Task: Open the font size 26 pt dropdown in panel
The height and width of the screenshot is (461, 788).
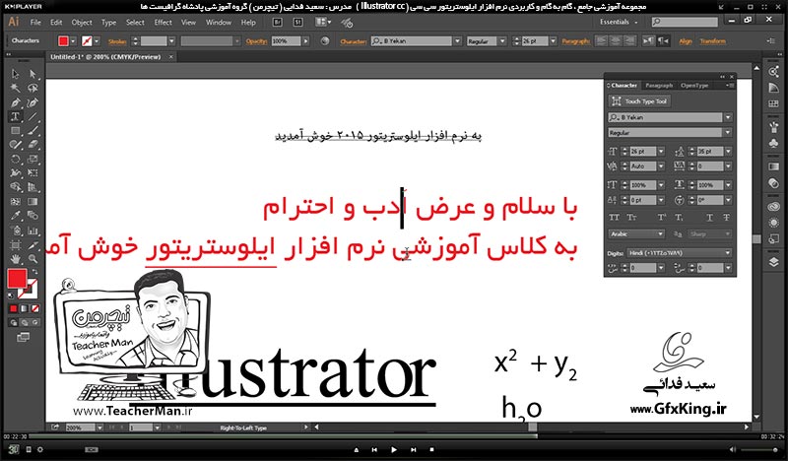Action: tap(661, 151)
